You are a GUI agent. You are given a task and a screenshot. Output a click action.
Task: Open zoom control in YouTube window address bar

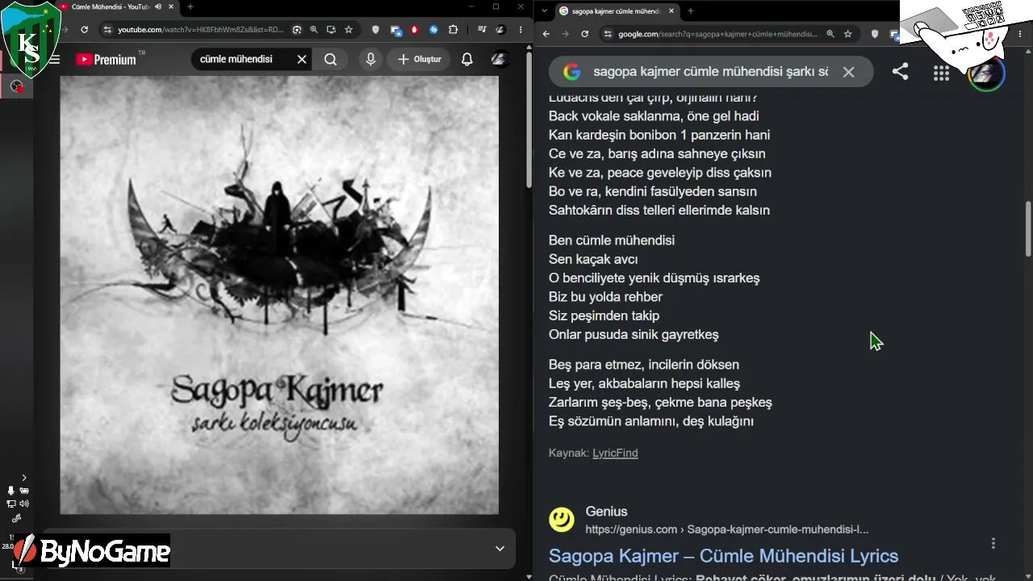[314, 30]
